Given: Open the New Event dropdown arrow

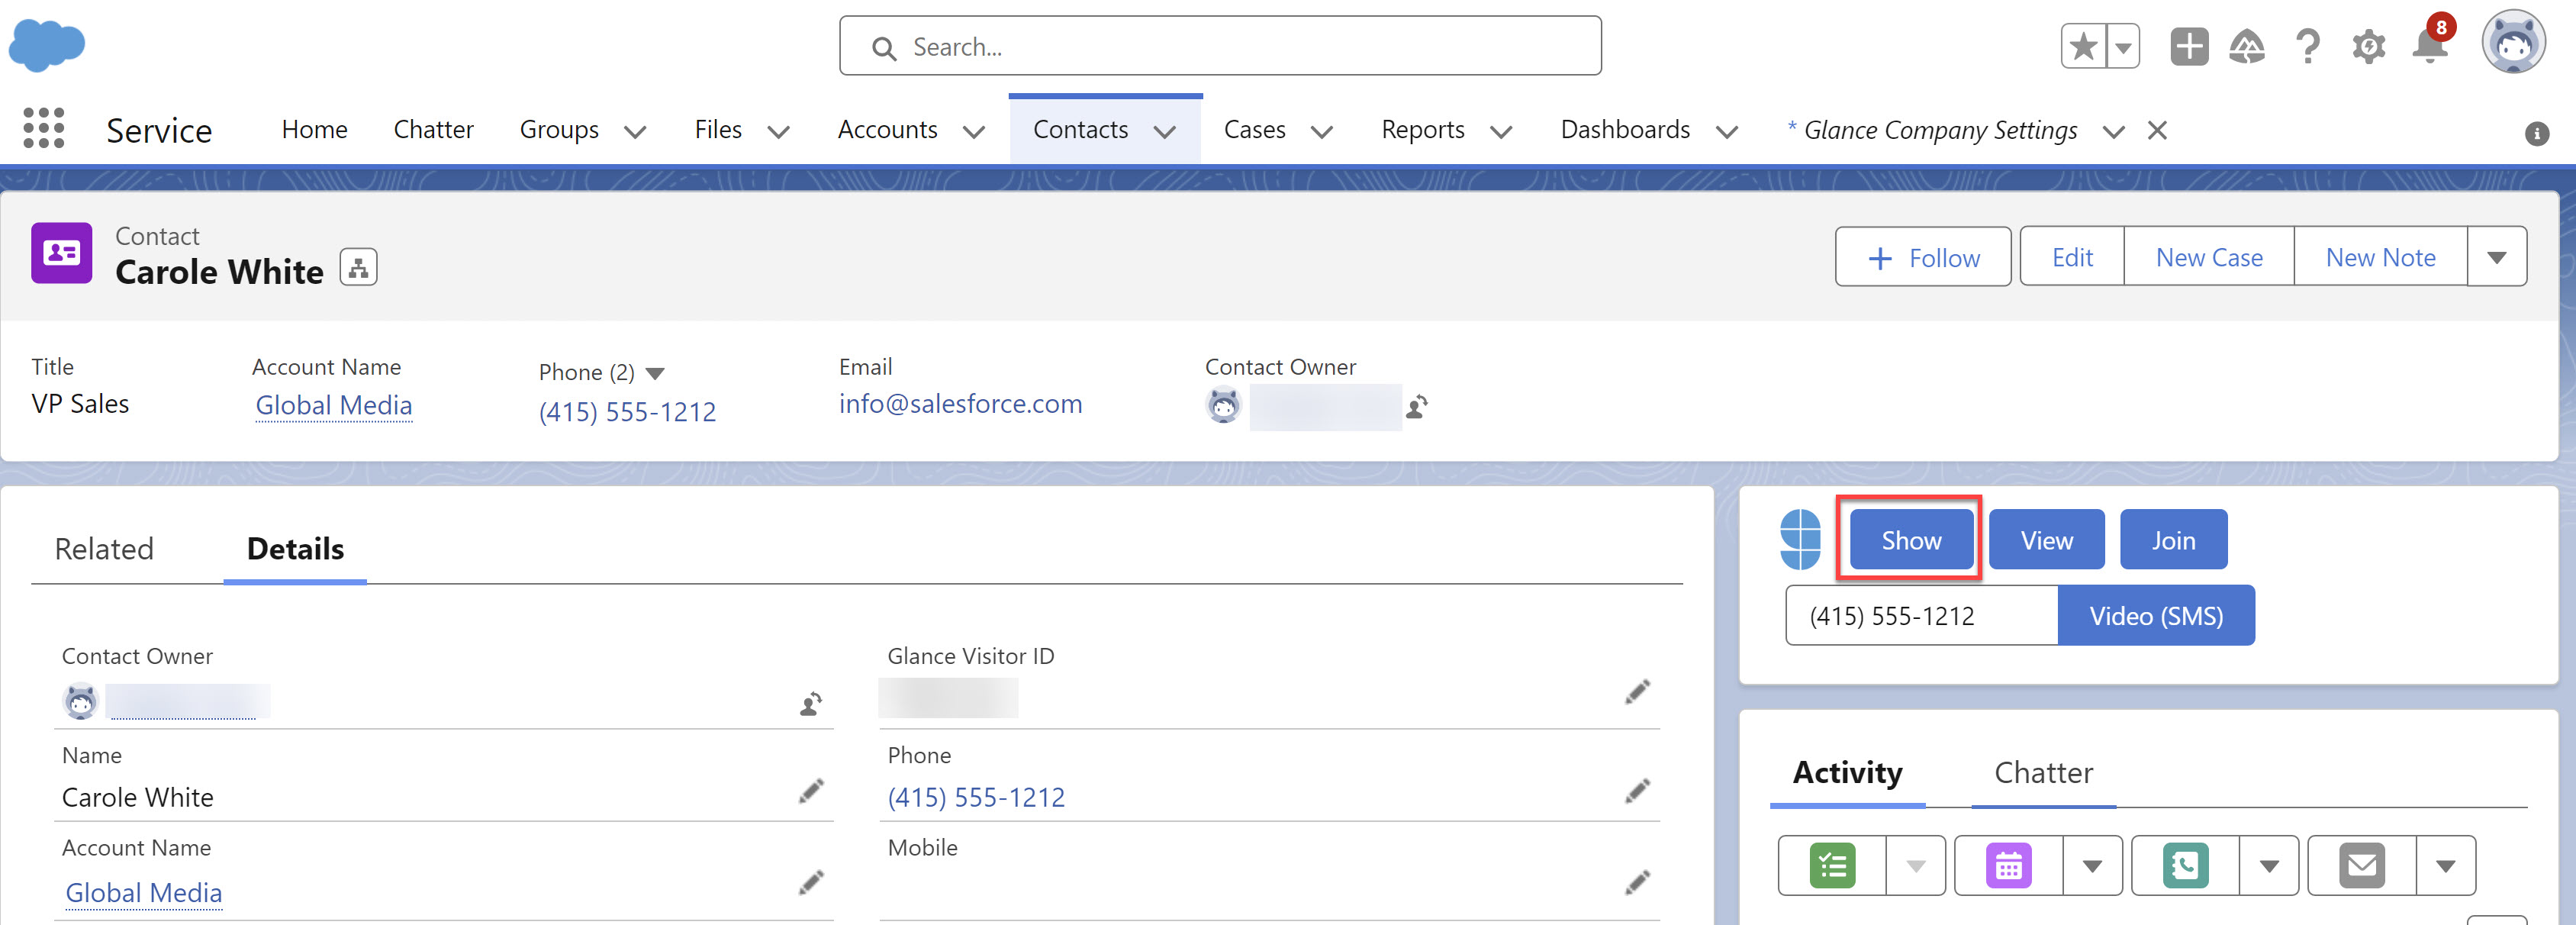Looking at the screenshot, I should (x=2092, y=866).
